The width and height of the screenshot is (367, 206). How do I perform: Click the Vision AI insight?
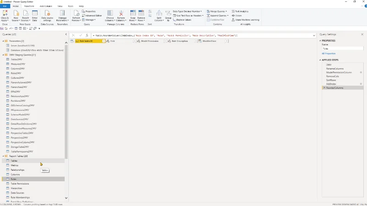click(x=237, y=16)
